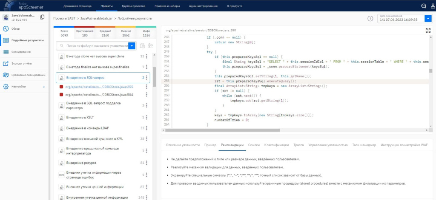Viewport: 436px width, 200px height.
Task: Open the О продукте menu
Action: [x=234, y=6]
